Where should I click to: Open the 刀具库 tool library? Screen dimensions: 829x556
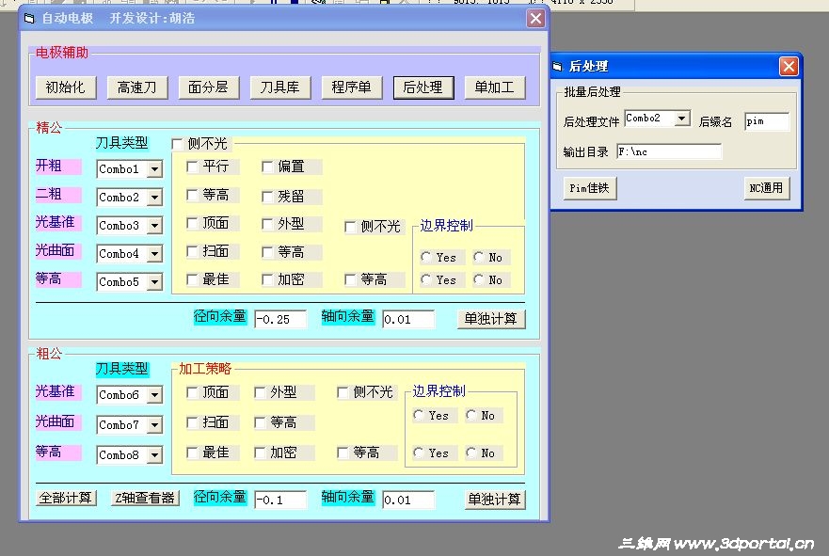[279, 87]
